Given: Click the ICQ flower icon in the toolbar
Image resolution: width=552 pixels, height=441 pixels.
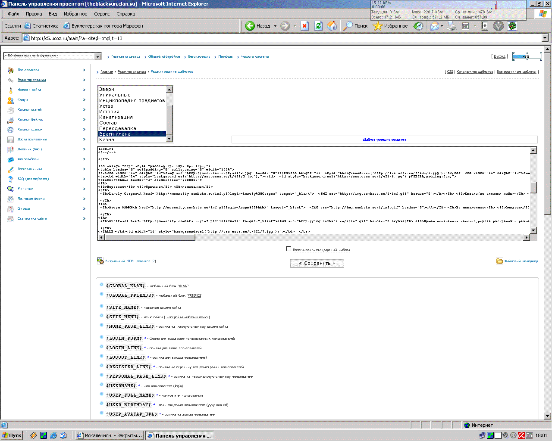Looking at the screenshot, I should pyautogui.click(x=512, y=26).
